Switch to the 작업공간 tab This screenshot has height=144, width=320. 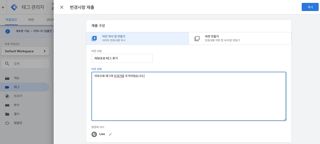point(11,20)
